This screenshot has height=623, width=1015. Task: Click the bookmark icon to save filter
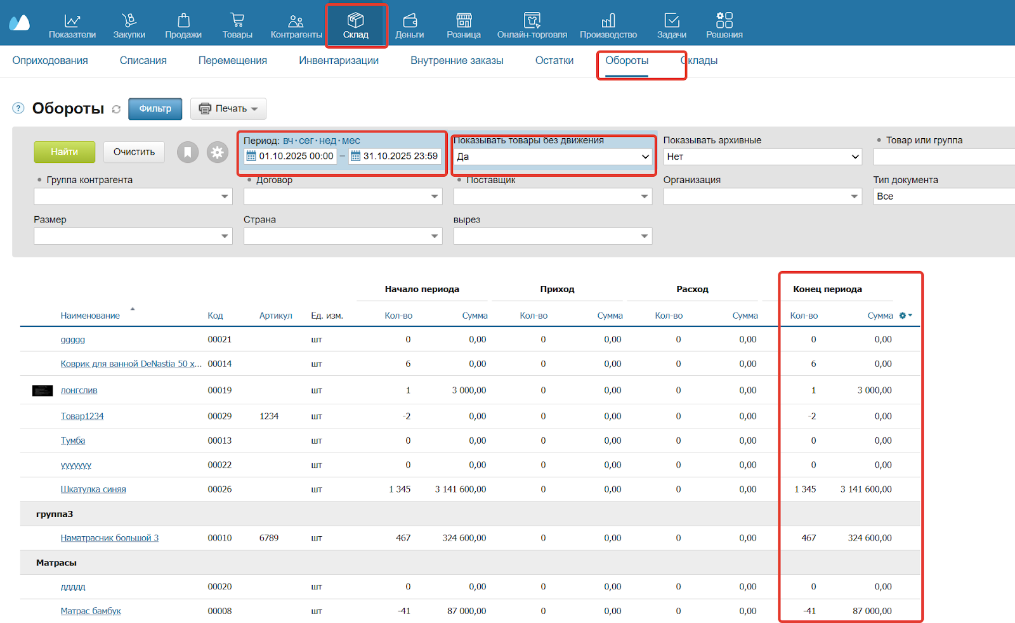tap(188, 152)
